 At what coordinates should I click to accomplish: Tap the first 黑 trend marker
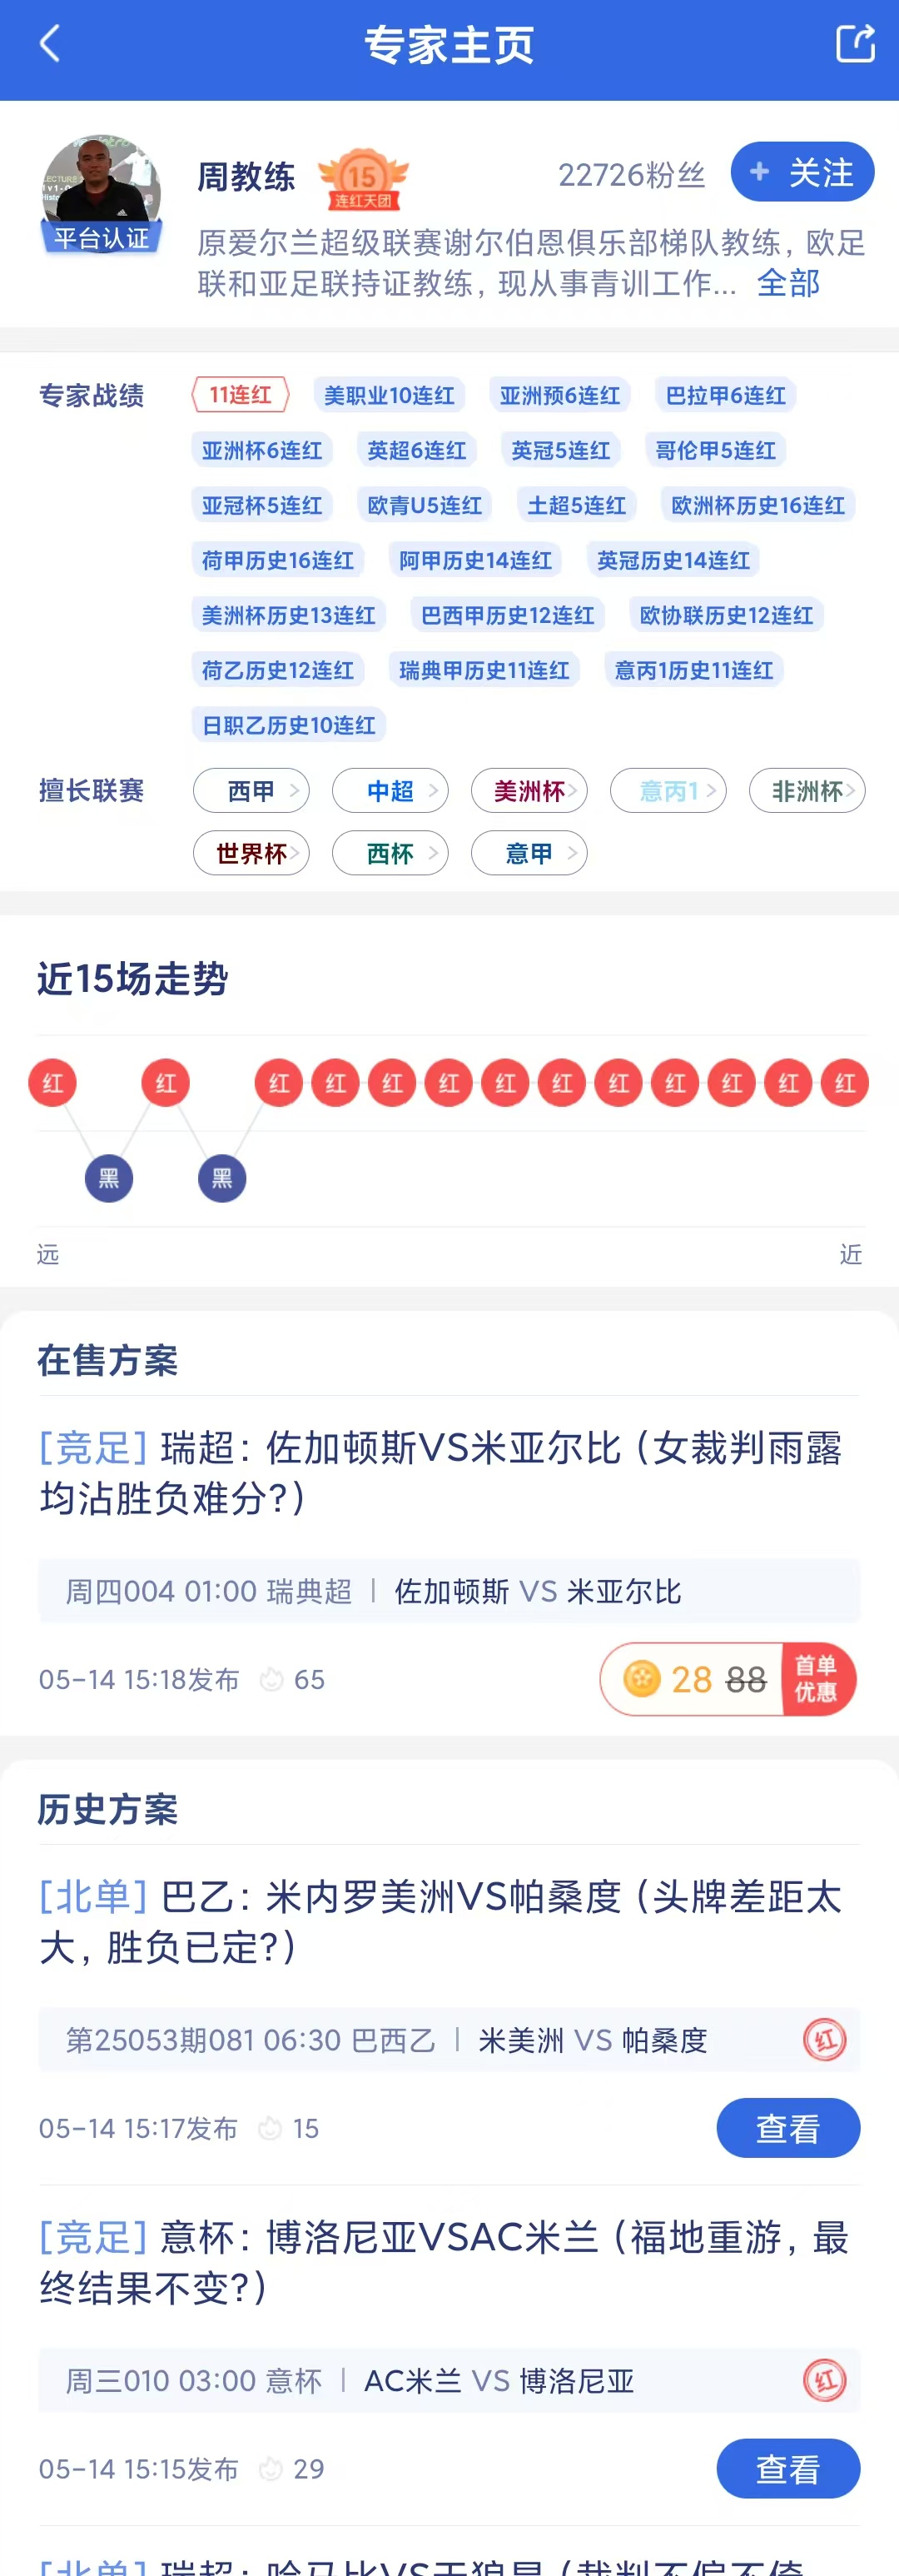point(109,1178)
